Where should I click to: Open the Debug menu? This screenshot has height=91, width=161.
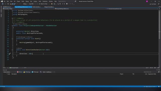[x=27, y=1]
